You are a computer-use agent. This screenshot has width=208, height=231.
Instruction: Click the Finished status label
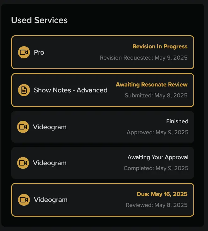(177, 121)
